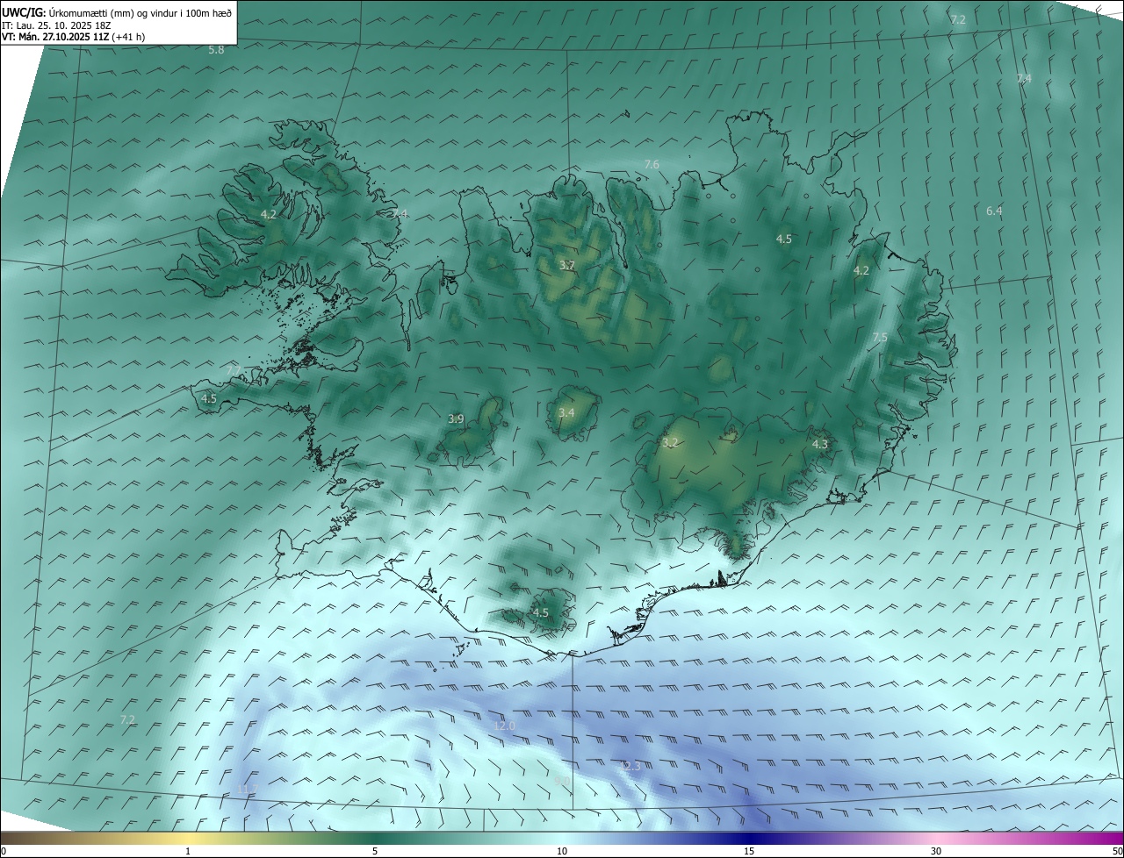Click the 30 tick on the color scale
1124x858 pixels.
936,851
